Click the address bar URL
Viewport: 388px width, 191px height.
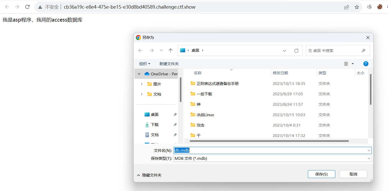[x=130, y=7]
